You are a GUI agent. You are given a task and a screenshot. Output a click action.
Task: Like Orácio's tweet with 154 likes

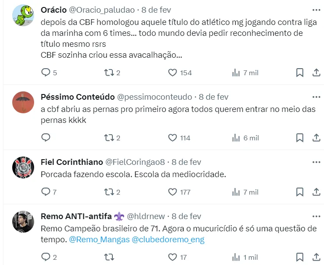click(173, 73)
